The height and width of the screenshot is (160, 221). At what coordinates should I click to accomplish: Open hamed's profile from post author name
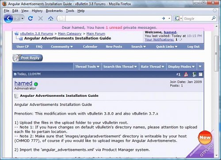[23, 83]
